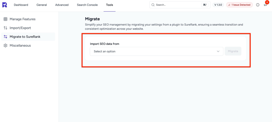Image resolution: width=272 pixels, height=122 pixels.
Task: Select Migrate to SureRank in sidebar
Action: [x=28, y=37]
